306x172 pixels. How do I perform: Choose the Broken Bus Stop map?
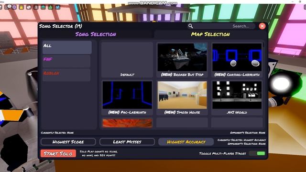click(182, 60)
